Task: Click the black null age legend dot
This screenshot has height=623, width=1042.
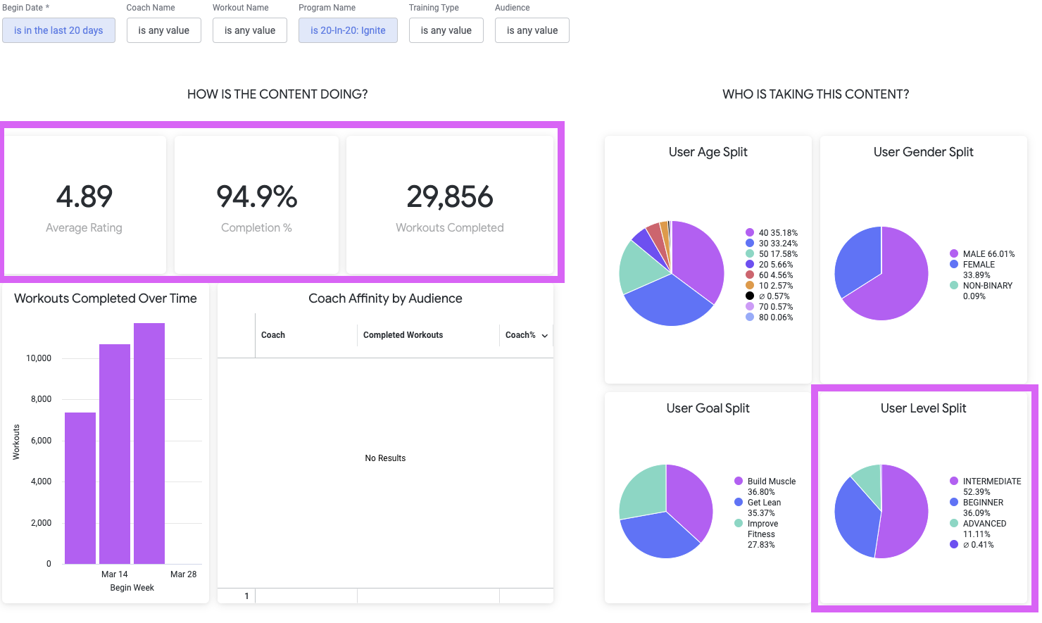Action: pos(750,296)
